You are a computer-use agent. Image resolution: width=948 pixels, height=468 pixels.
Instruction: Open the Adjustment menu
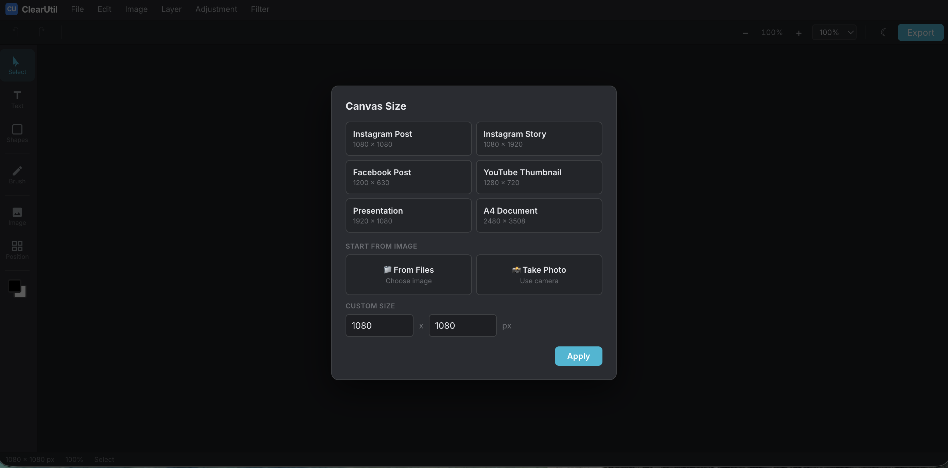click(216, 9)
